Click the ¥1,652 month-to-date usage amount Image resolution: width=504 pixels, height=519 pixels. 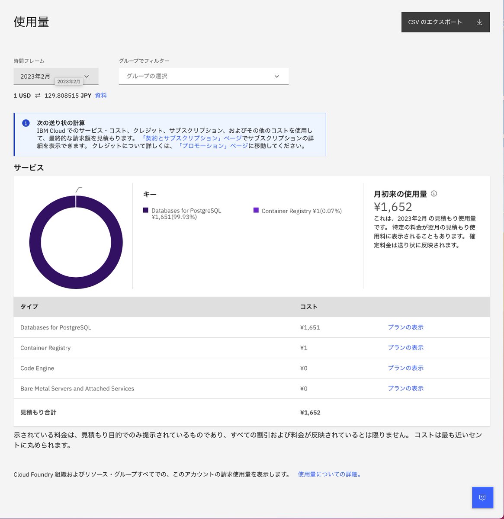[x=393, y=207]
